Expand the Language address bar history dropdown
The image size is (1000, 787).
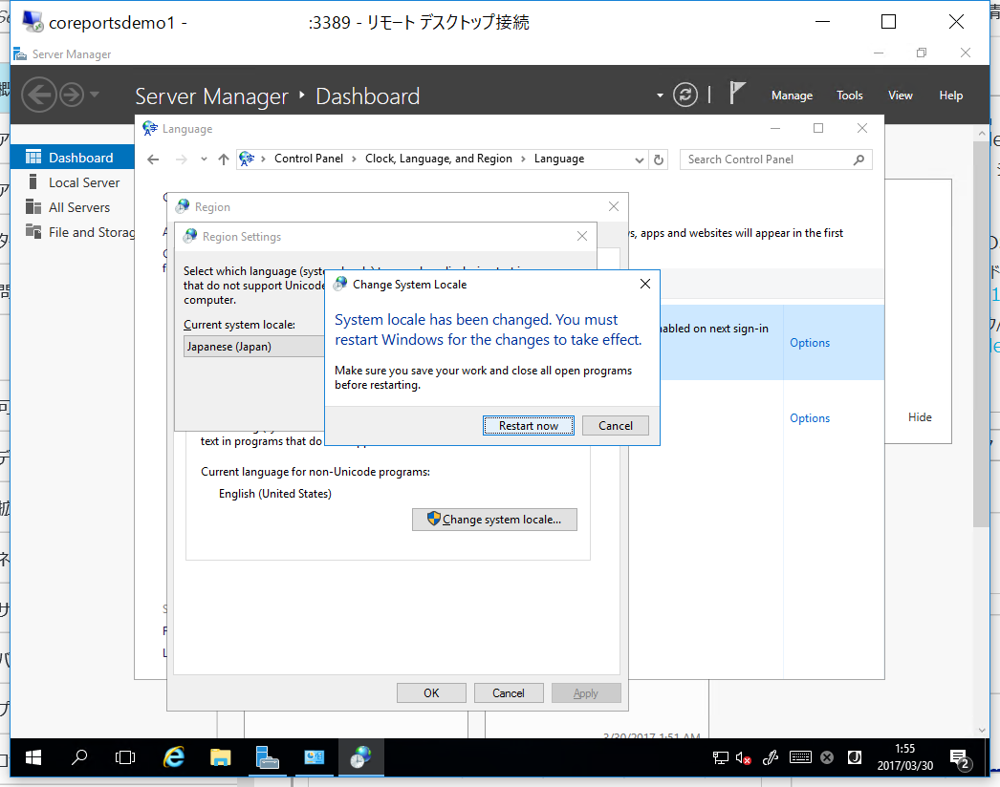639,160
